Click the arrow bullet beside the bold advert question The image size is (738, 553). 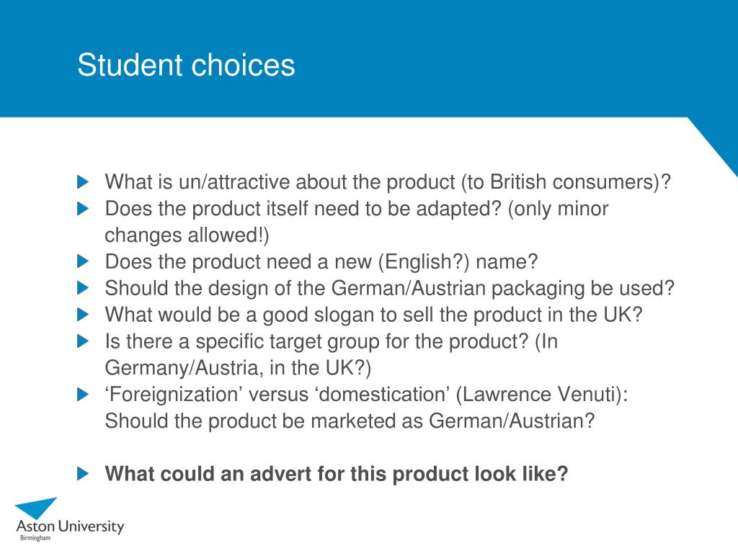pos(83,474)
